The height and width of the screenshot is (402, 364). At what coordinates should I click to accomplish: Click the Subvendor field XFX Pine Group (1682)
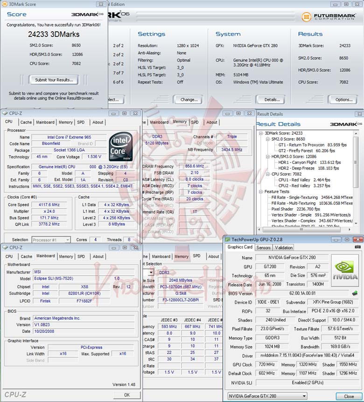tap(333, 302)
